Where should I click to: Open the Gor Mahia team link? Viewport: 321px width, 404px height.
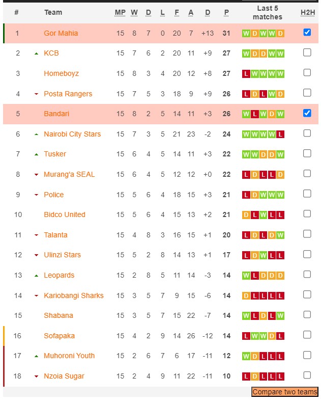(61, 33)
